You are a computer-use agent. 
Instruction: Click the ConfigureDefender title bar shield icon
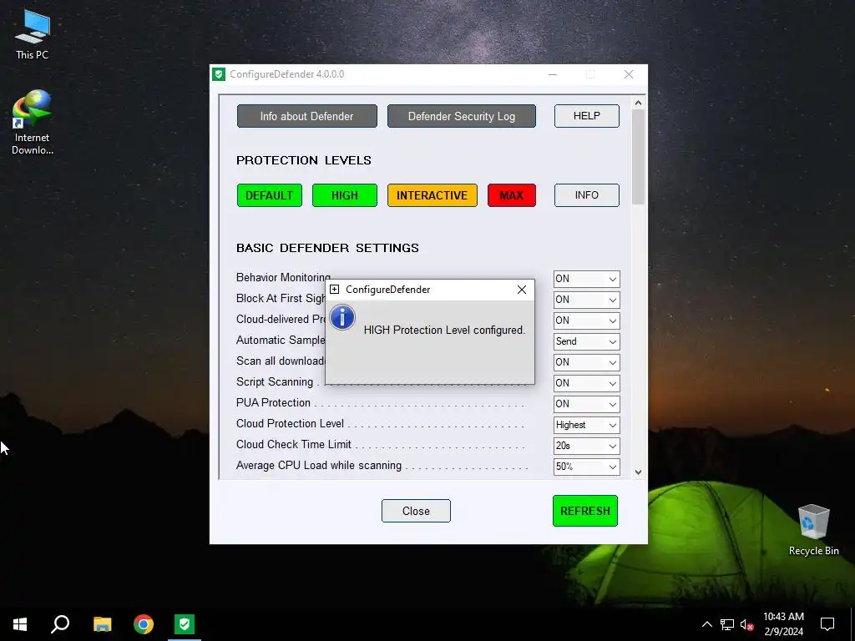[x=220, y=74]
